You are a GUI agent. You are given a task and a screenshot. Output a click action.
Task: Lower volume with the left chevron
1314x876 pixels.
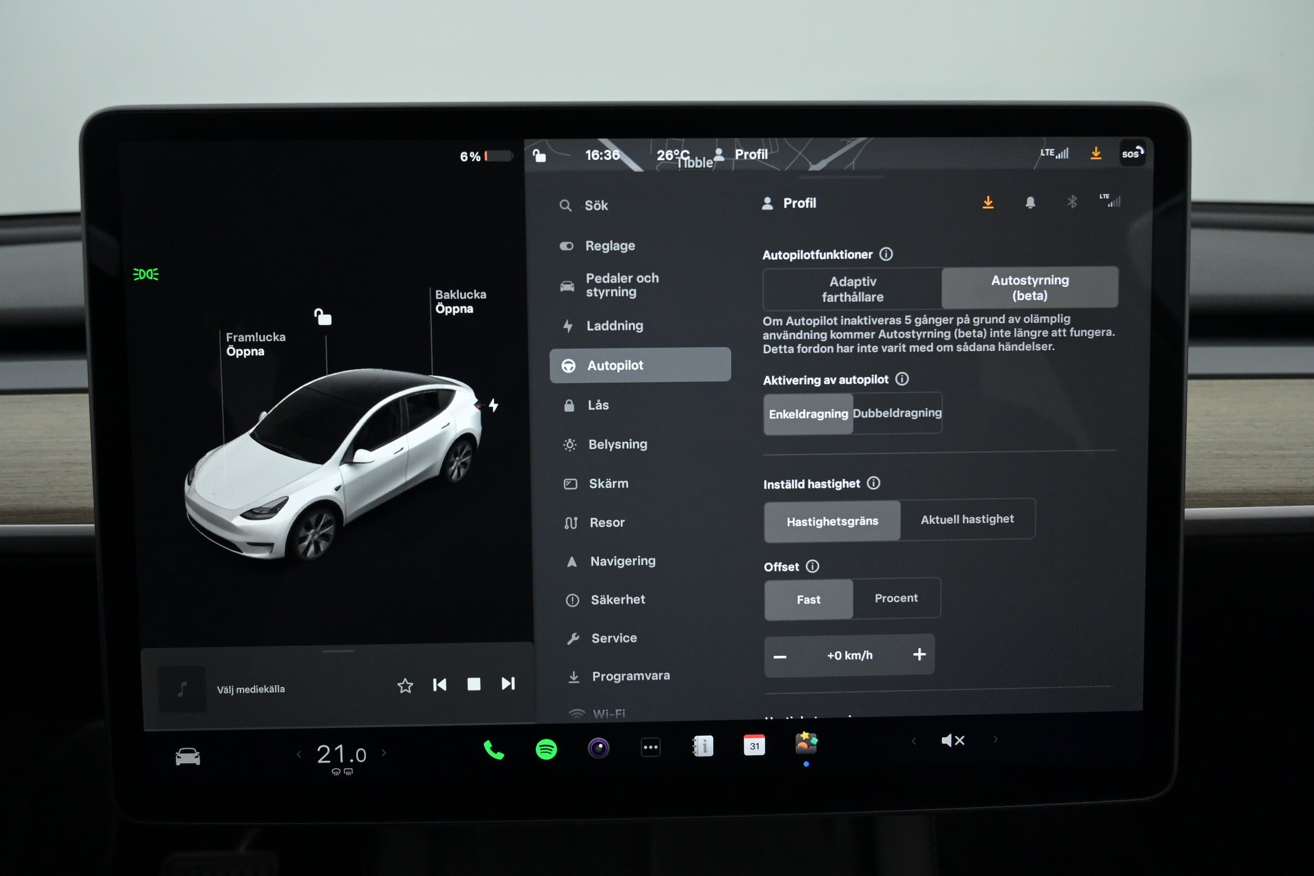(914, 741)
